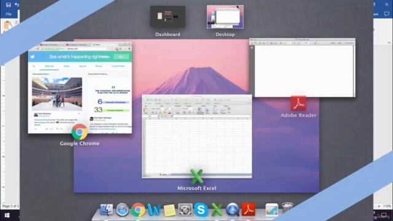Screen dimensions: 393x221
Task: Click the 110% zoom level in Word
Action: [387, 206]
